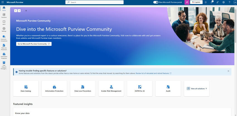The height and width of the screenshot is (116, 237).
Task: Go to Home in the sidebar
Action: (4, 9)
